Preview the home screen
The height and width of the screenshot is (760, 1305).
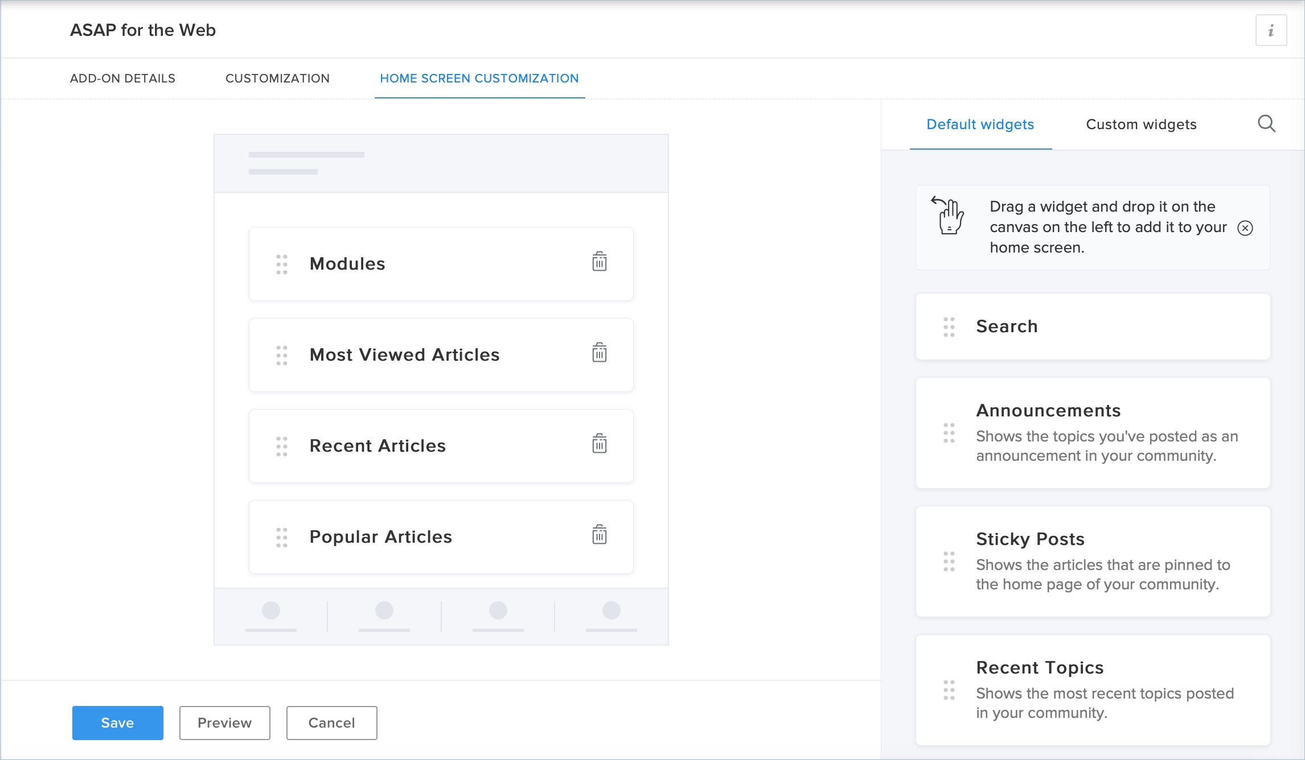point(224,722)
